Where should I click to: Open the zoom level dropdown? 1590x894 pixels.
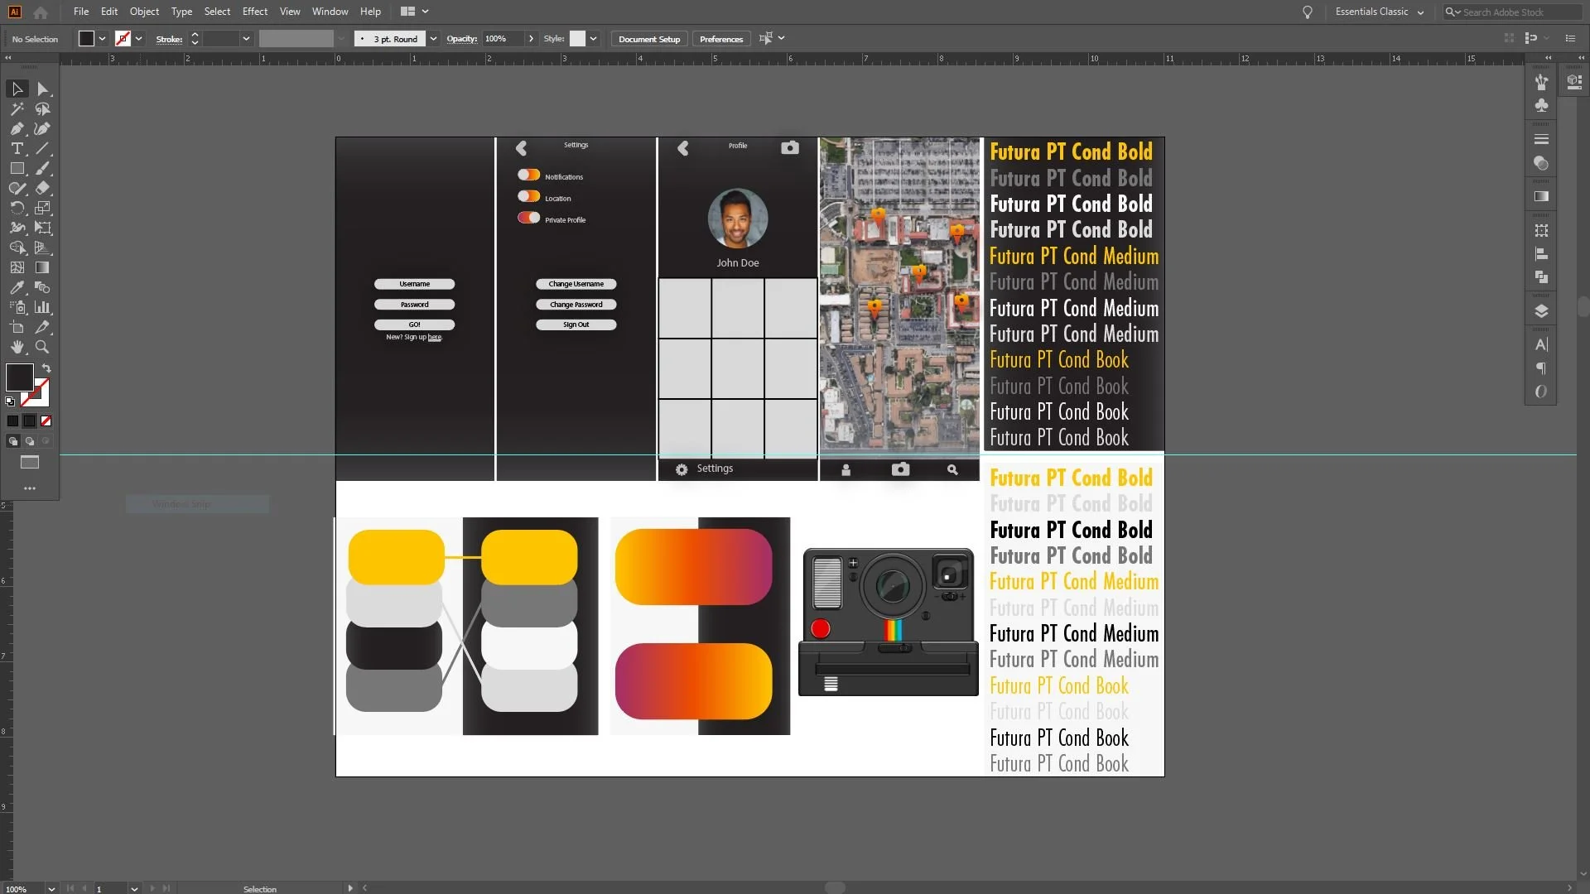(51, 888)
